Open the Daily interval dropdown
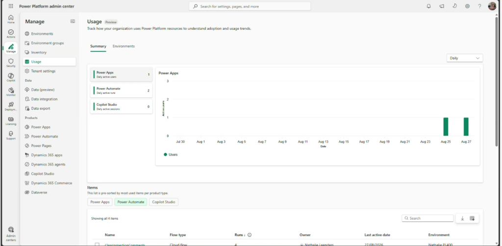 pyautogui.click(x=465, y=58)
